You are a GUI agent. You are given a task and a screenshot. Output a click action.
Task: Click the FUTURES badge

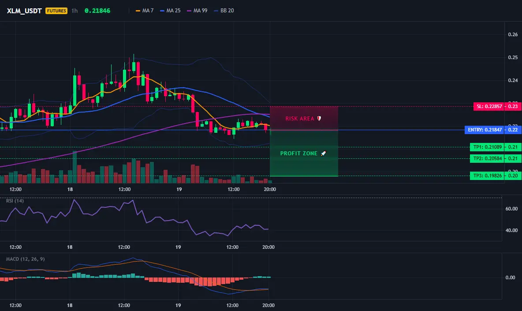tap(56, 11)
